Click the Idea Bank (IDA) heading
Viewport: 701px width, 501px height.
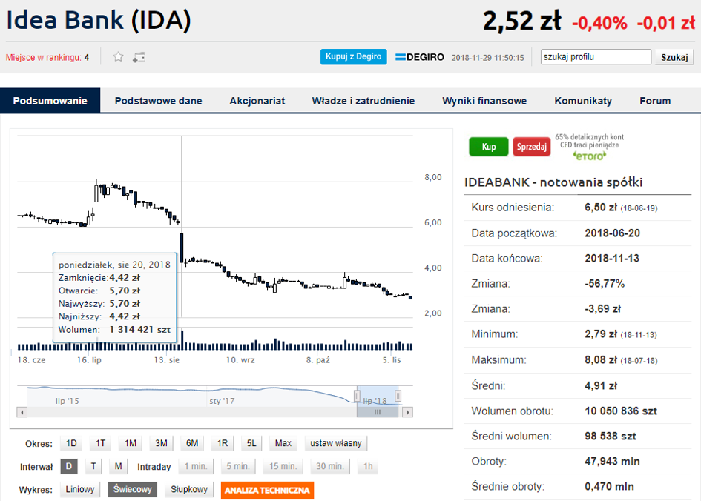point(99,21)
